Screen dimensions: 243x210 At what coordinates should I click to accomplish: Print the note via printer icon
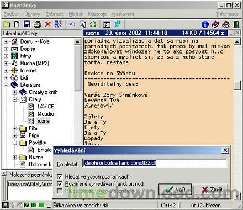coord(38,24)
